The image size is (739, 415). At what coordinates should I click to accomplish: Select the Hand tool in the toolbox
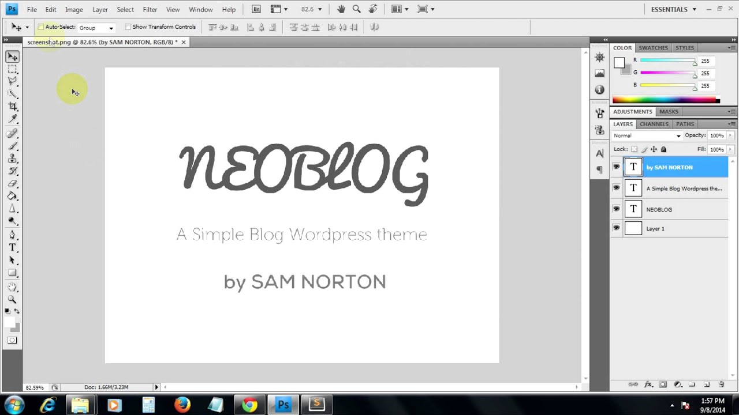tap(12, 287)
